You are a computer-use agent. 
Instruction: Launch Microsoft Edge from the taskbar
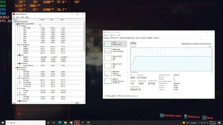coord(60,123)
